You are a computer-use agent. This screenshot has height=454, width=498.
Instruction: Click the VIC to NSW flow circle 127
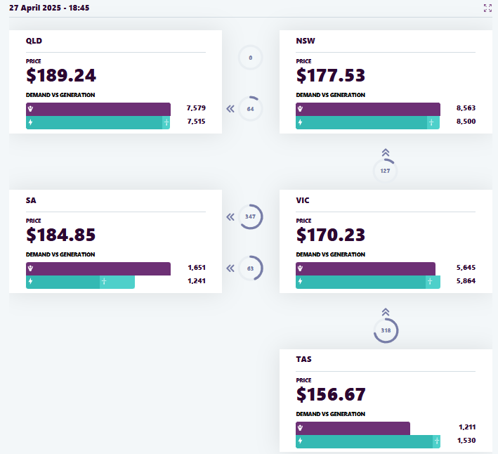(x=385, y=171)
